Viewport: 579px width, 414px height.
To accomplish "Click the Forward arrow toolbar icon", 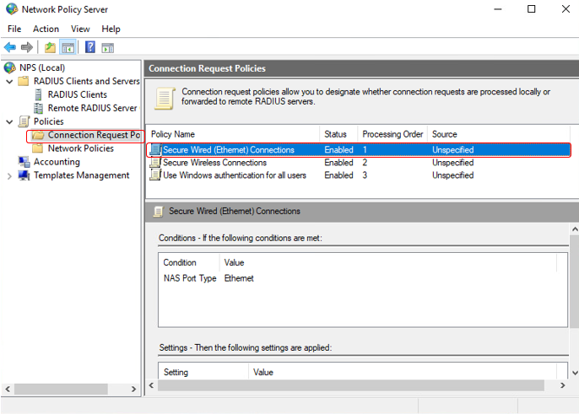I will click(27, 47).
